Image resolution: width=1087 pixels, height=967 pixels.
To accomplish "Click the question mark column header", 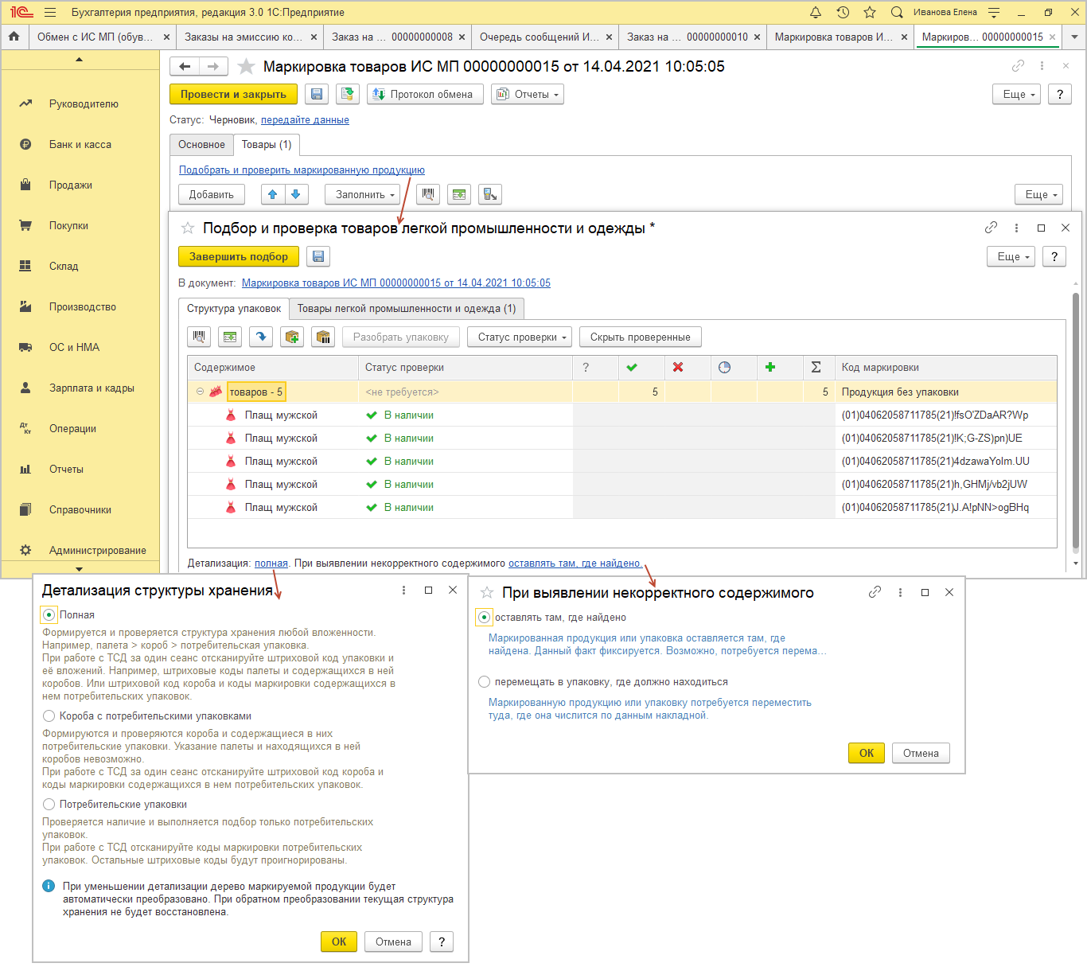I will [595, 368].
